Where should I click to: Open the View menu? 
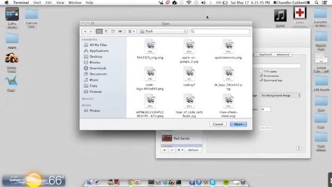coord(60,3)
